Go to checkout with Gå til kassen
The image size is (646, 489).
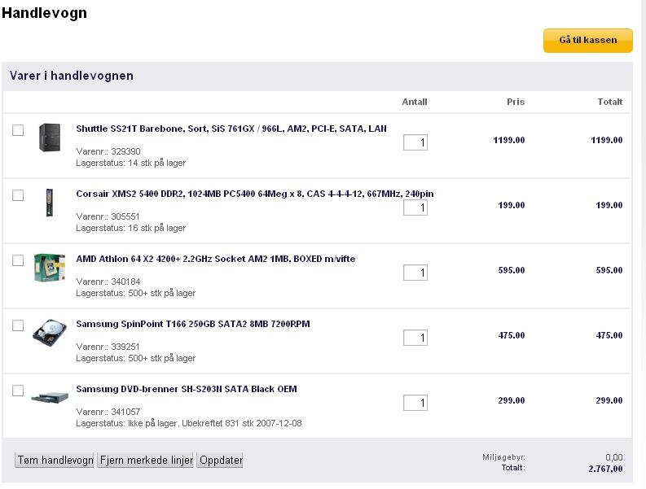(x=588, y=41)
